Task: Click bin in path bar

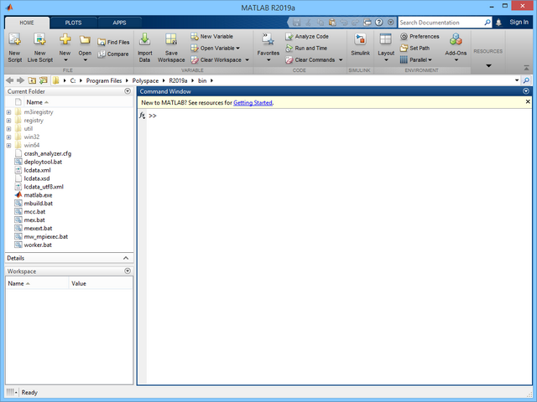Action: tap(202, 80)
